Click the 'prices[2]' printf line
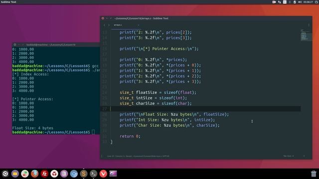319x179 pixels. (156, 32)
